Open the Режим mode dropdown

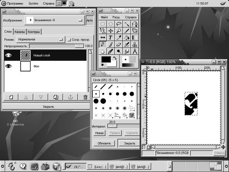pos(40,39)
